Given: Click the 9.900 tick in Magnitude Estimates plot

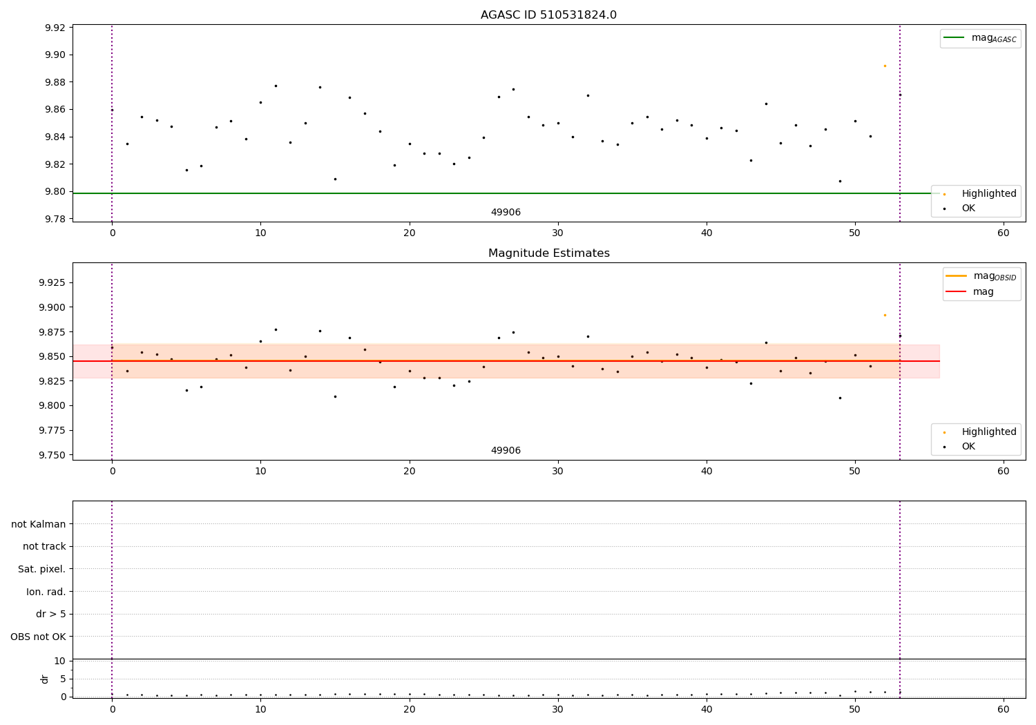Looking at the screenshot, I should [x=52, y=307].
